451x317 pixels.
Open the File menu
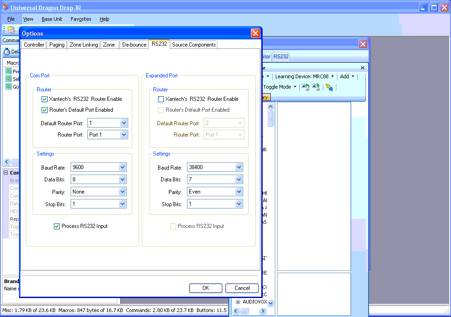click(11, 19)
